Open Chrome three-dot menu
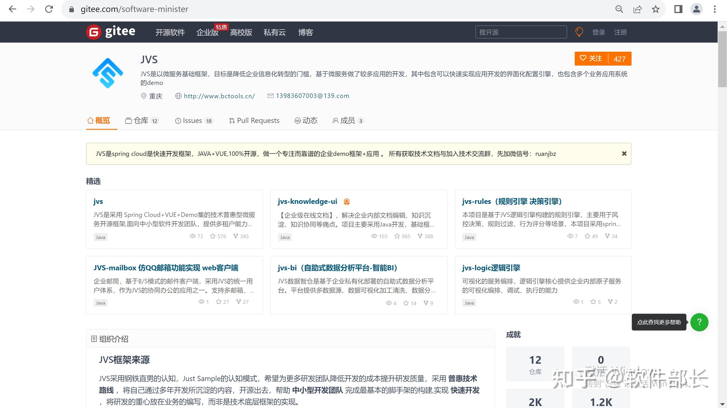This screenshot has height=408, width=727. 715,9
